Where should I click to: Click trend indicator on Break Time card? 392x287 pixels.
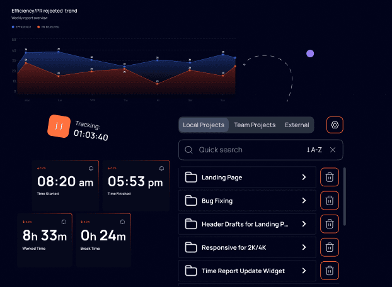tap(85, 222)
